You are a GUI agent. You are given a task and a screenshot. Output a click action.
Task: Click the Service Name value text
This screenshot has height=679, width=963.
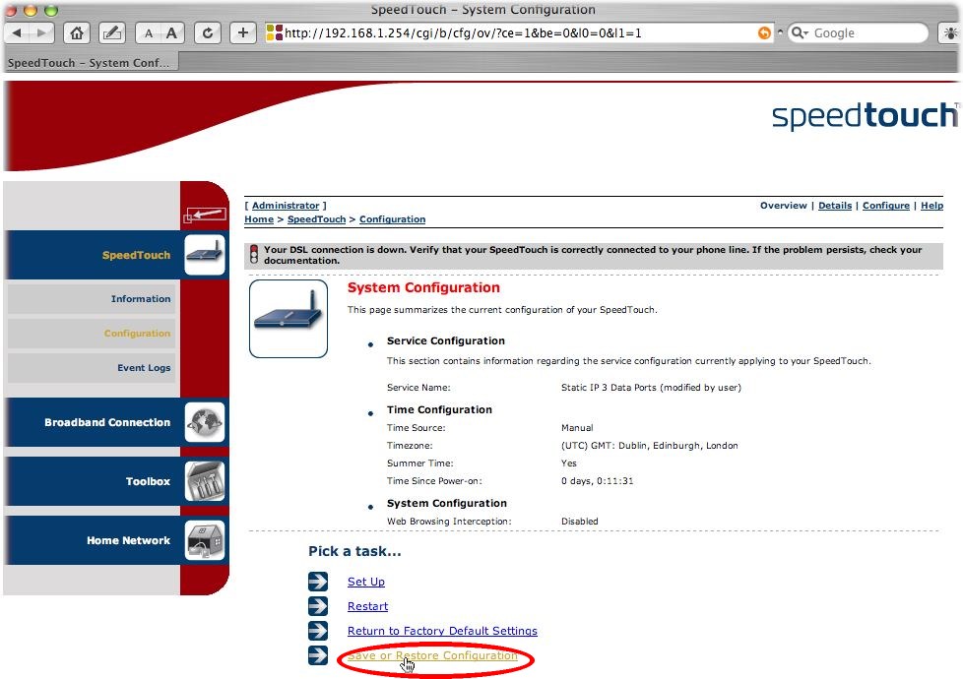tap(651, 388)
